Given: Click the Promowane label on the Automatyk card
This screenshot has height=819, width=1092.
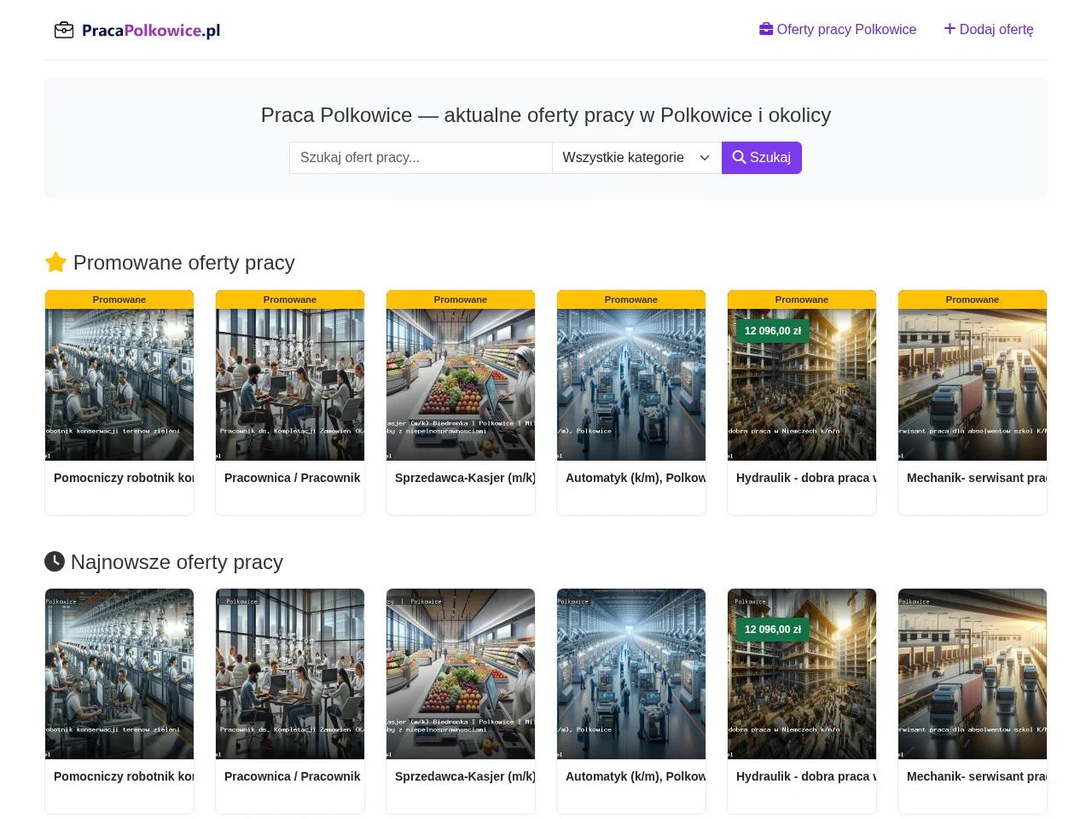Looking at the screenshot, I should pos(631,299).
